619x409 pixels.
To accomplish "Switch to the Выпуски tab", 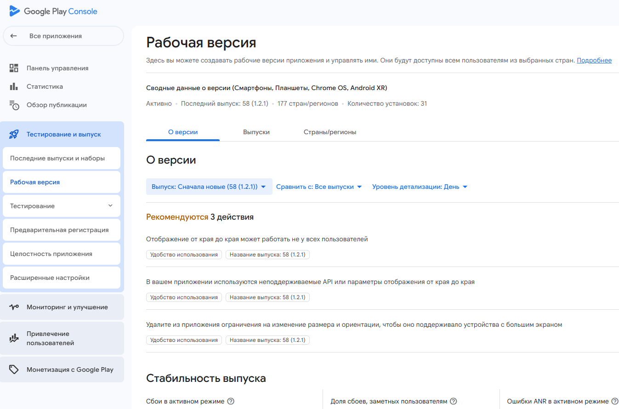I will (256, 132).
